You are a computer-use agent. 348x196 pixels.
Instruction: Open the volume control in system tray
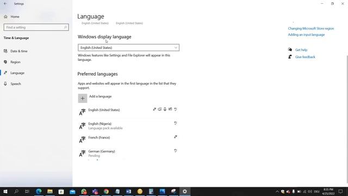[x=310, y=191]
